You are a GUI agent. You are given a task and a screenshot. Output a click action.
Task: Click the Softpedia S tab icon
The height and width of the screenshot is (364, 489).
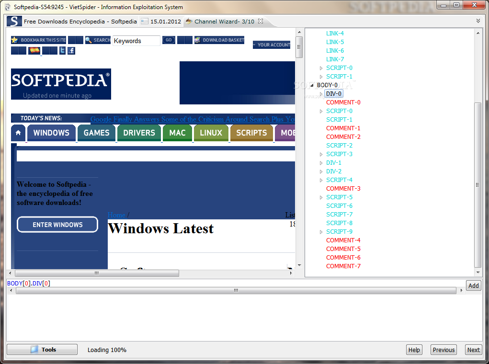point(14,21)
